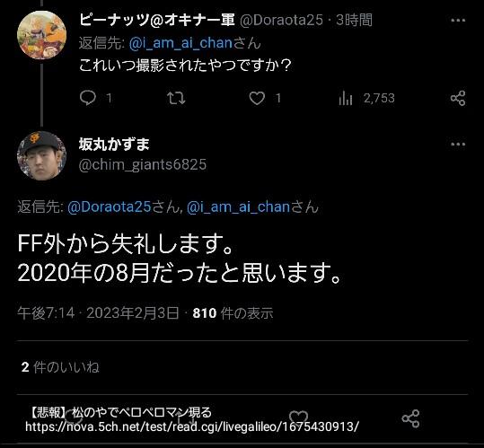Image resolution: width=484 pixels, height=448 pixels.
Task: Show the 2 件のいいね list
Action: point(60,367)
